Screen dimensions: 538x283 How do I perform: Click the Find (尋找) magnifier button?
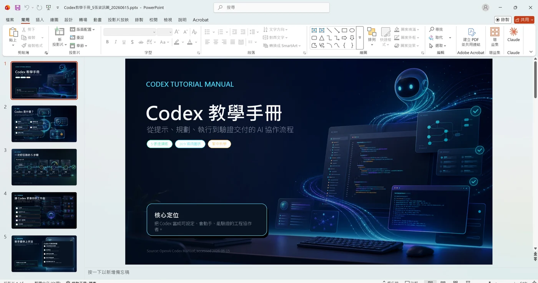pyautogui.click(x=436, y=30)
